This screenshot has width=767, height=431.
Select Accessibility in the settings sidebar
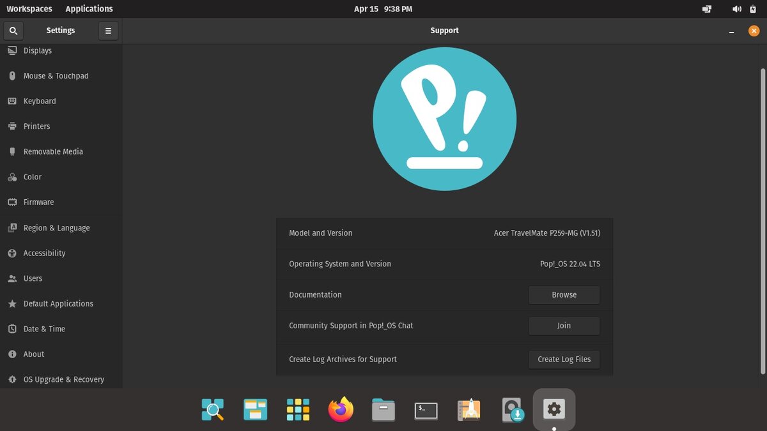coord(61,253)
